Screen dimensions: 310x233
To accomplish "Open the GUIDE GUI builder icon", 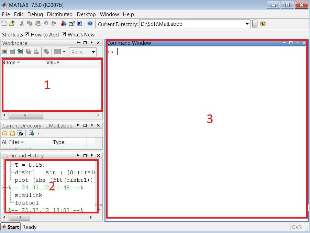I will point(72,23).
